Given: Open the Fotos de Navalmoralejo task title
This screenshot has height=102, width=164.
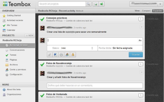Looking at the screenshot, I should [59, 63].
